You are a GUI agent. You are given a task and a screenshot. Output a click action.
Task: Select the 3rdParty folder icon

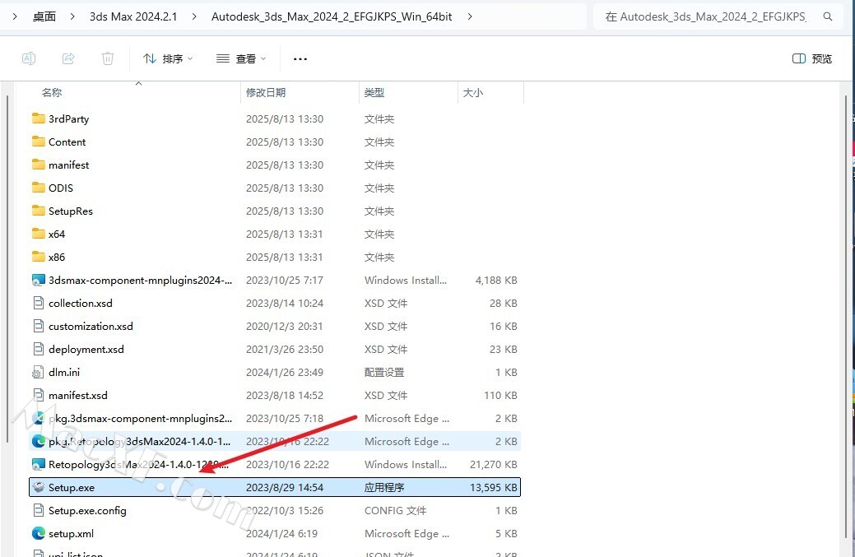pyautogui.click(x=38, y=118)
